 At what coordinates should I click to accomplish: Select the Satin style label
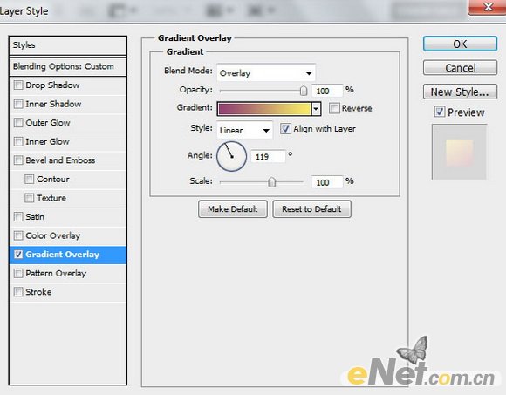click(x=35, y=217)
